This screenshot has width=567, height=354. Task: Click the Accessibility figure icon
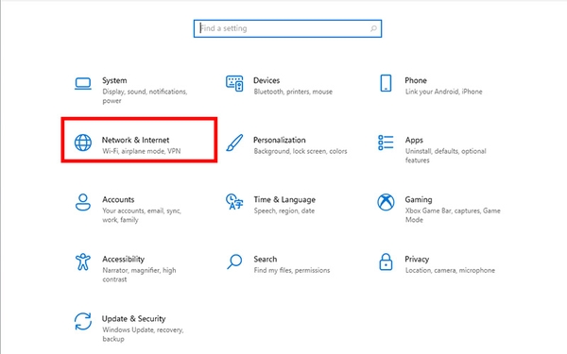pyautogui.click(x=83, y=261)
